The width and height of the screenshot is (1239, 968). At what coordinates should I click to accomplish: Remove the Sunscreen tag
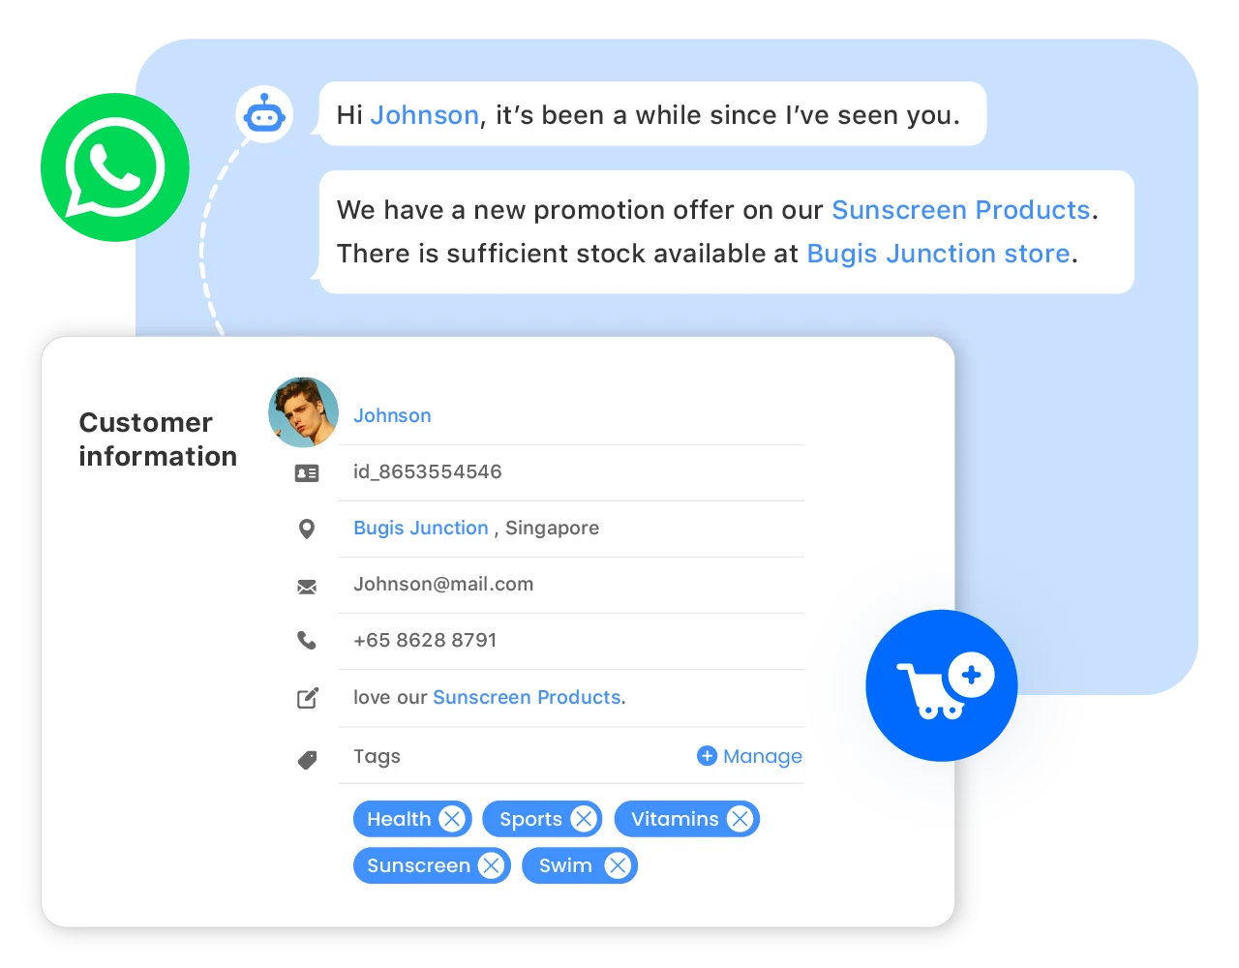[491, 865]
